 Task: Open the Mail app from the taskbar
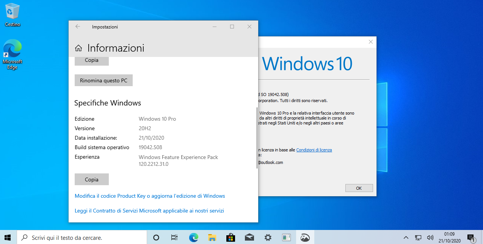click(249, 238)
